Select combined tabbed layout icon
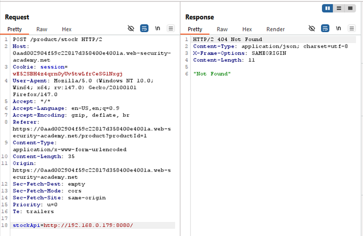 click(350, 8)
